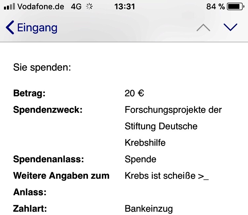Tap the 13:31 clock in status bar
This screenshot has width=248, height=215.
(125, 7)
